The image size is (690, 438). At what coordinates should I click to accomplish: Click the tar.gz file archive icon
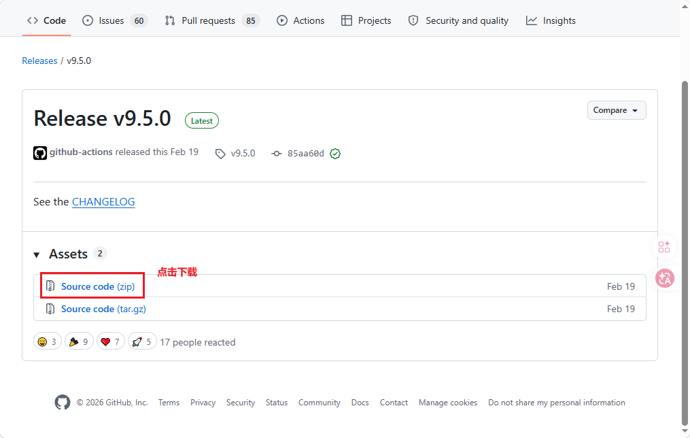point(50,309)
